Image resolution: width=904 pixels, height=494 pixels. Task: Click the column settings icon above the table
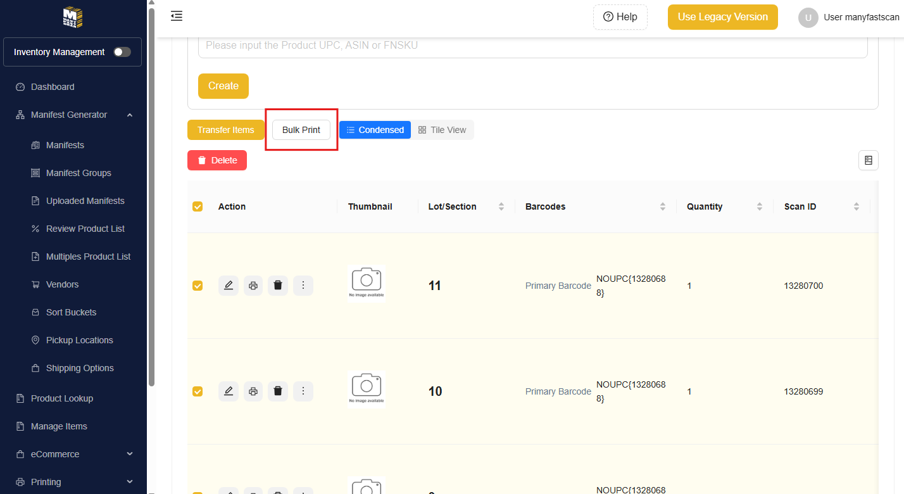click(x=868, y=160)
